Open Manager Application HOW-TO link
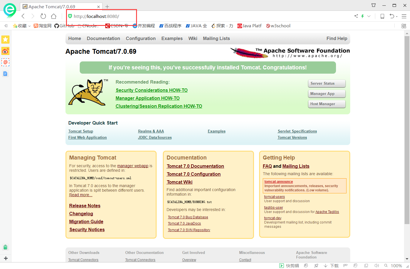 (147, 98)
